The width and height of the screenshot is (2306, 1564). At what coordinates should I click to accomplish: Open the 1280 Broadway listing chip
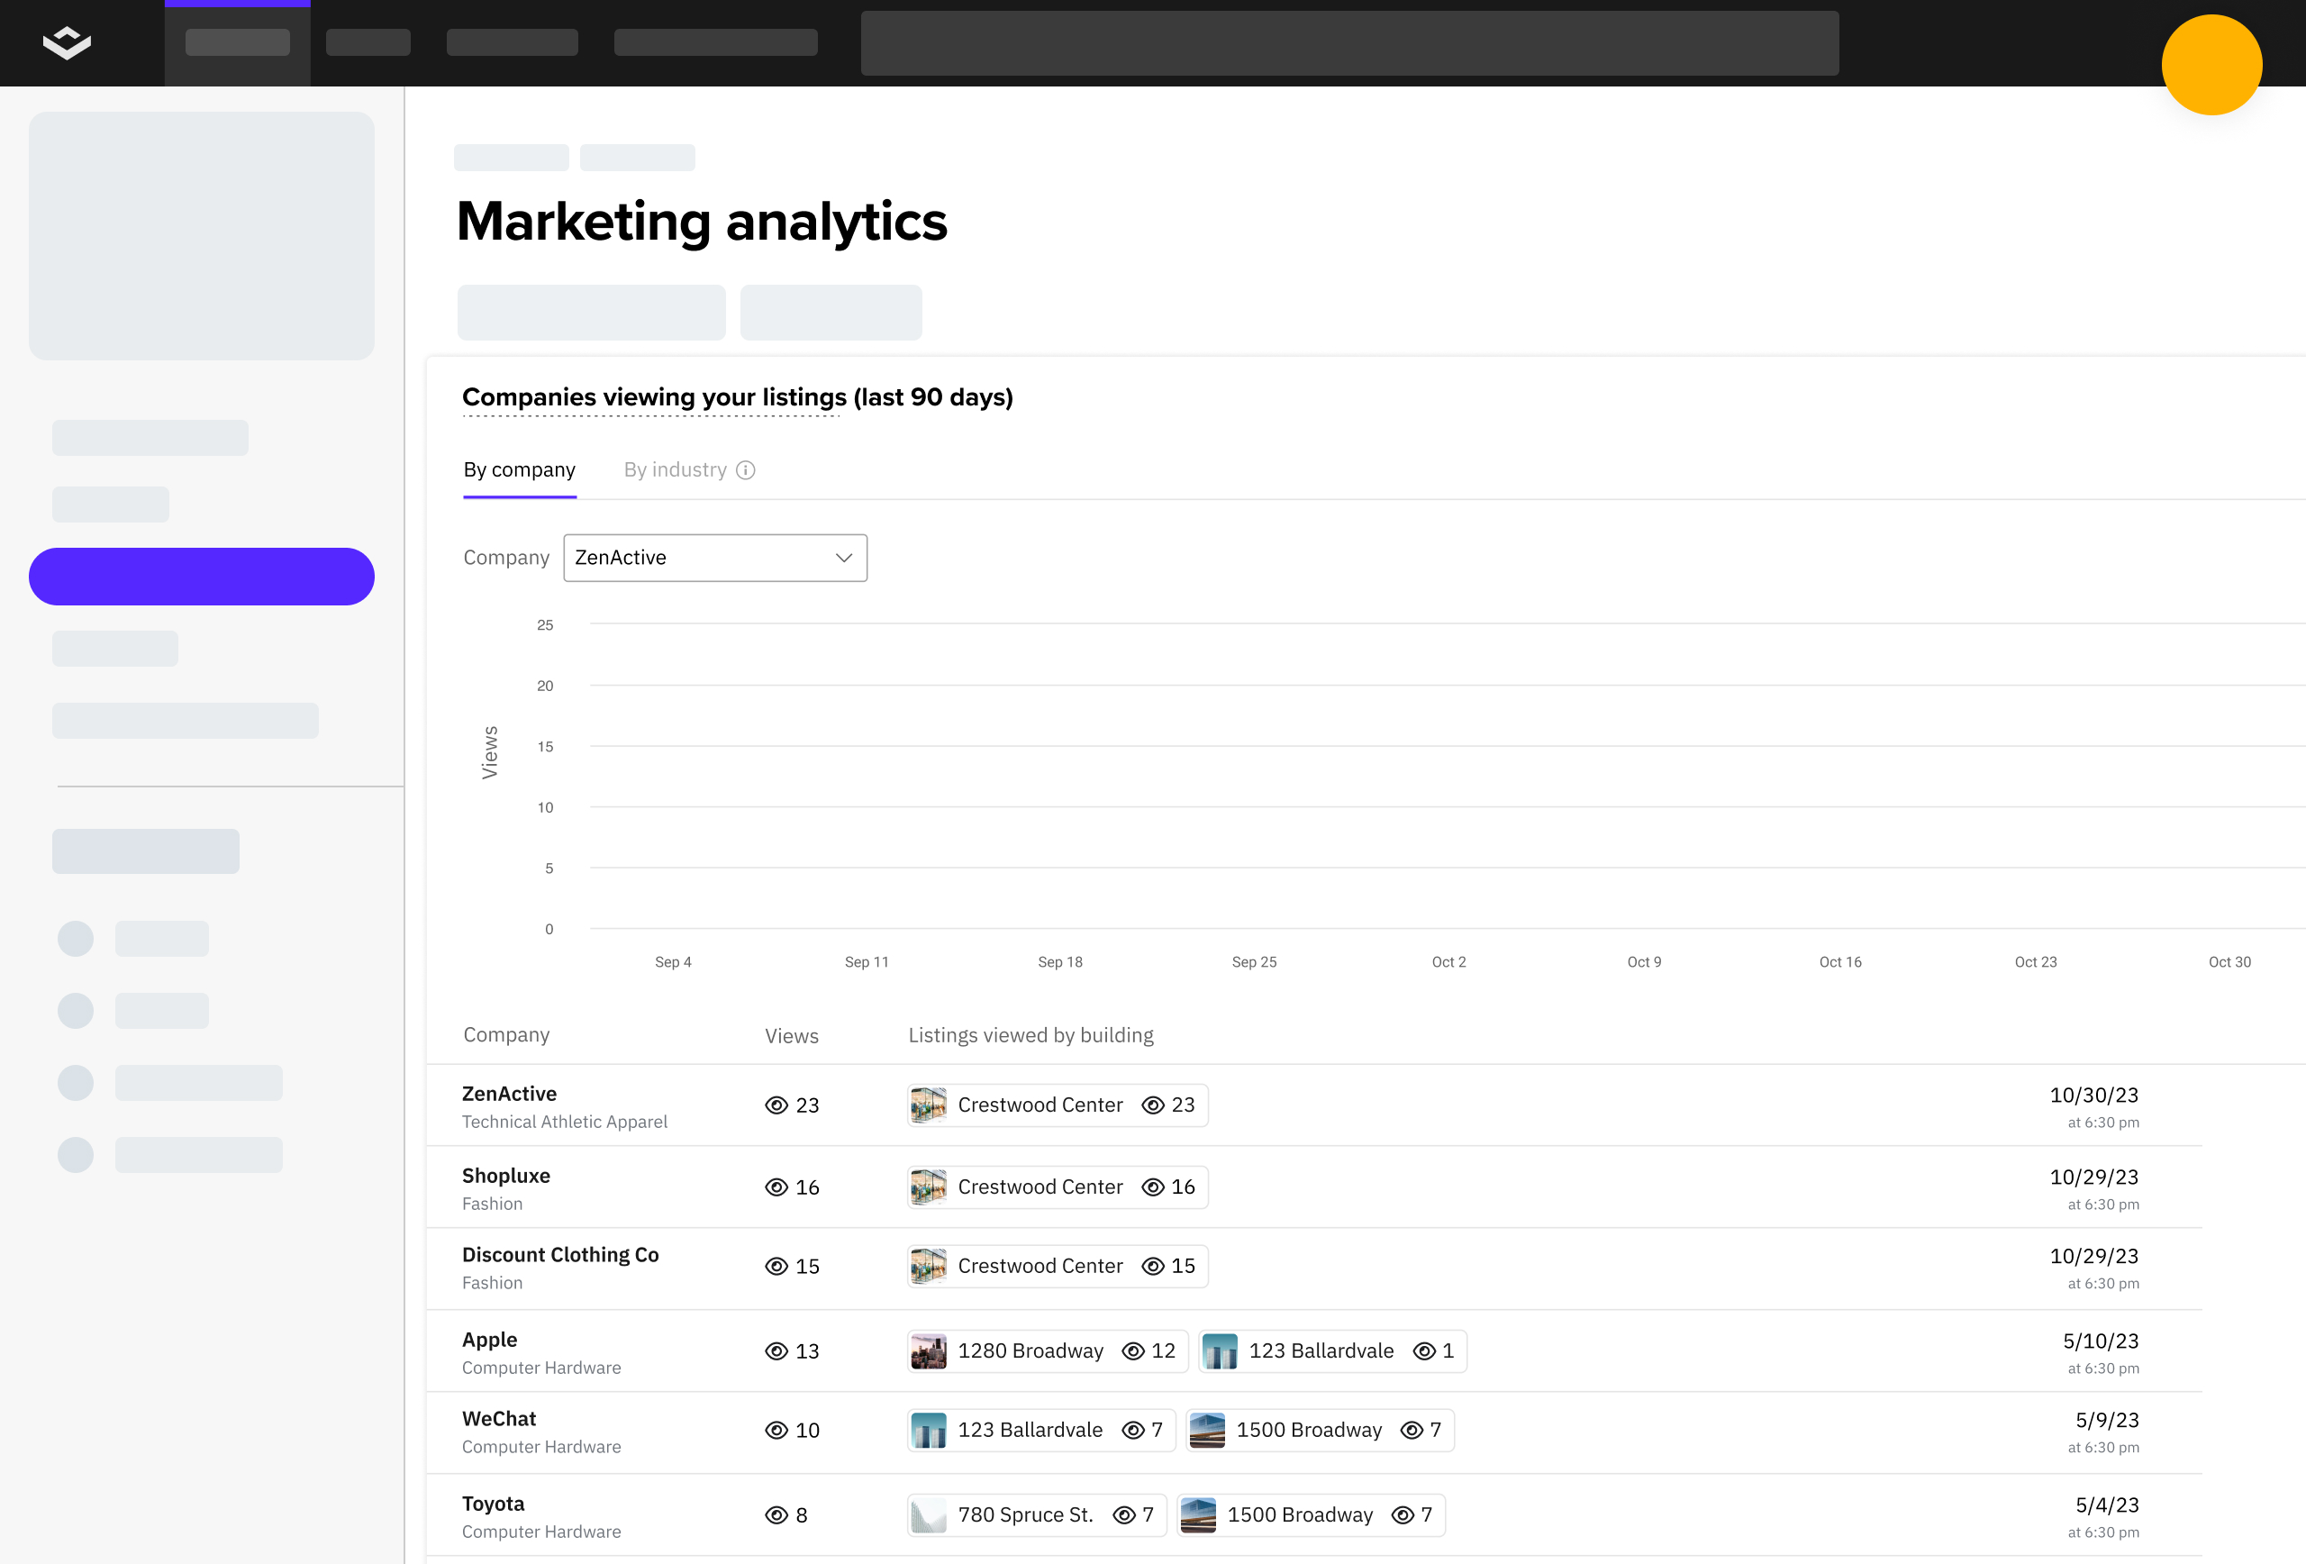click(1048, 1350)
